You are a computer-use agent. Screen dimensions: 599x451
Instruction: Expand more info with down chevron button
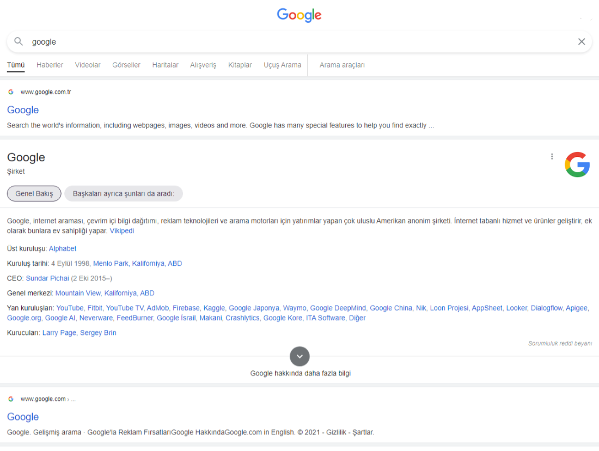299,356
